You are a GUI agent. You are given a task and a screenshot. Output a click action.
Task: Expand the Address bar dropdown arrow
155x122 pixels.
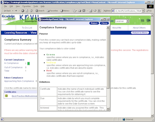tap(143, 11)
